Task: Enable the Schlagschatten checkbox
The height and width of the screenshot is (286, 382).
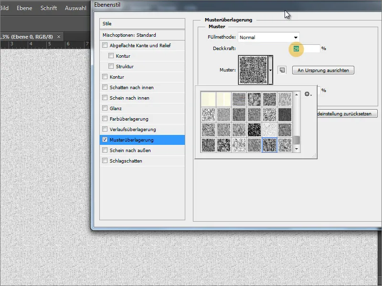Action: click(105, 161)
